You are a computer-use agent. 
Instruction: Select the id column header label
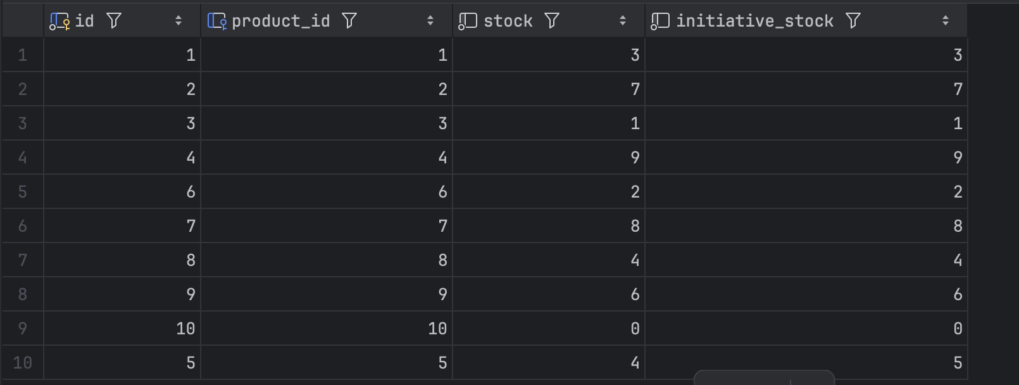(x=84, y=21)
